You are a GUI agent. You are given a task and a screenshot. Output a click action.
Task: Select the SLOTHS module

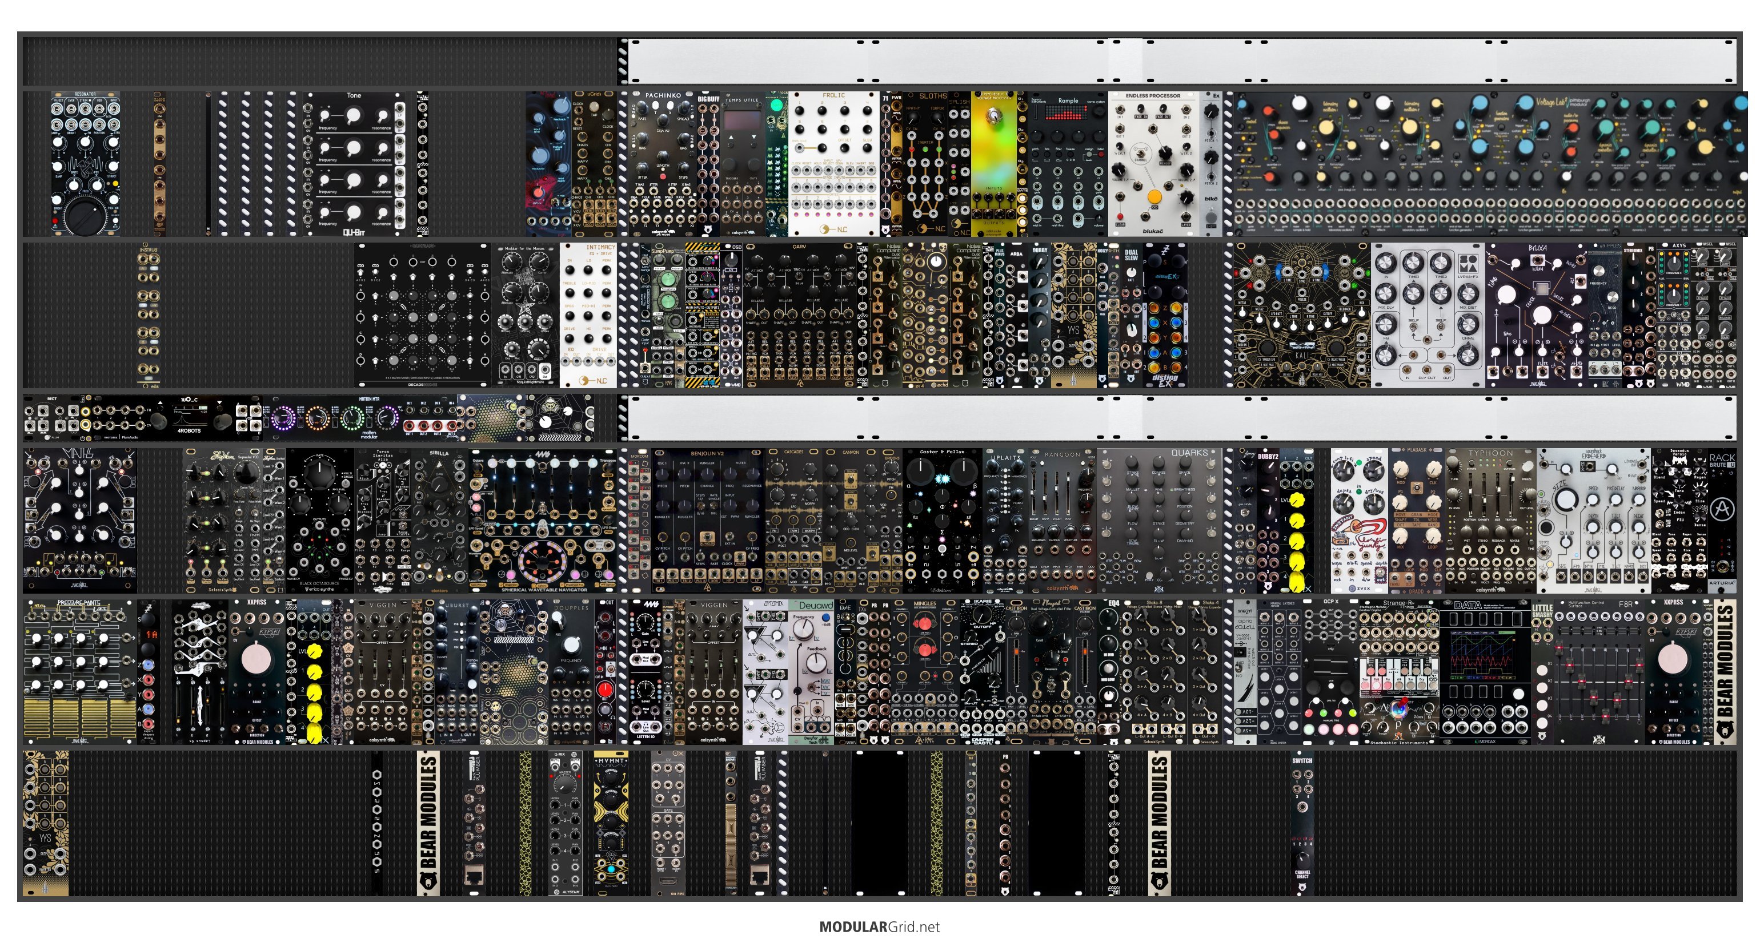pos(926,164)
